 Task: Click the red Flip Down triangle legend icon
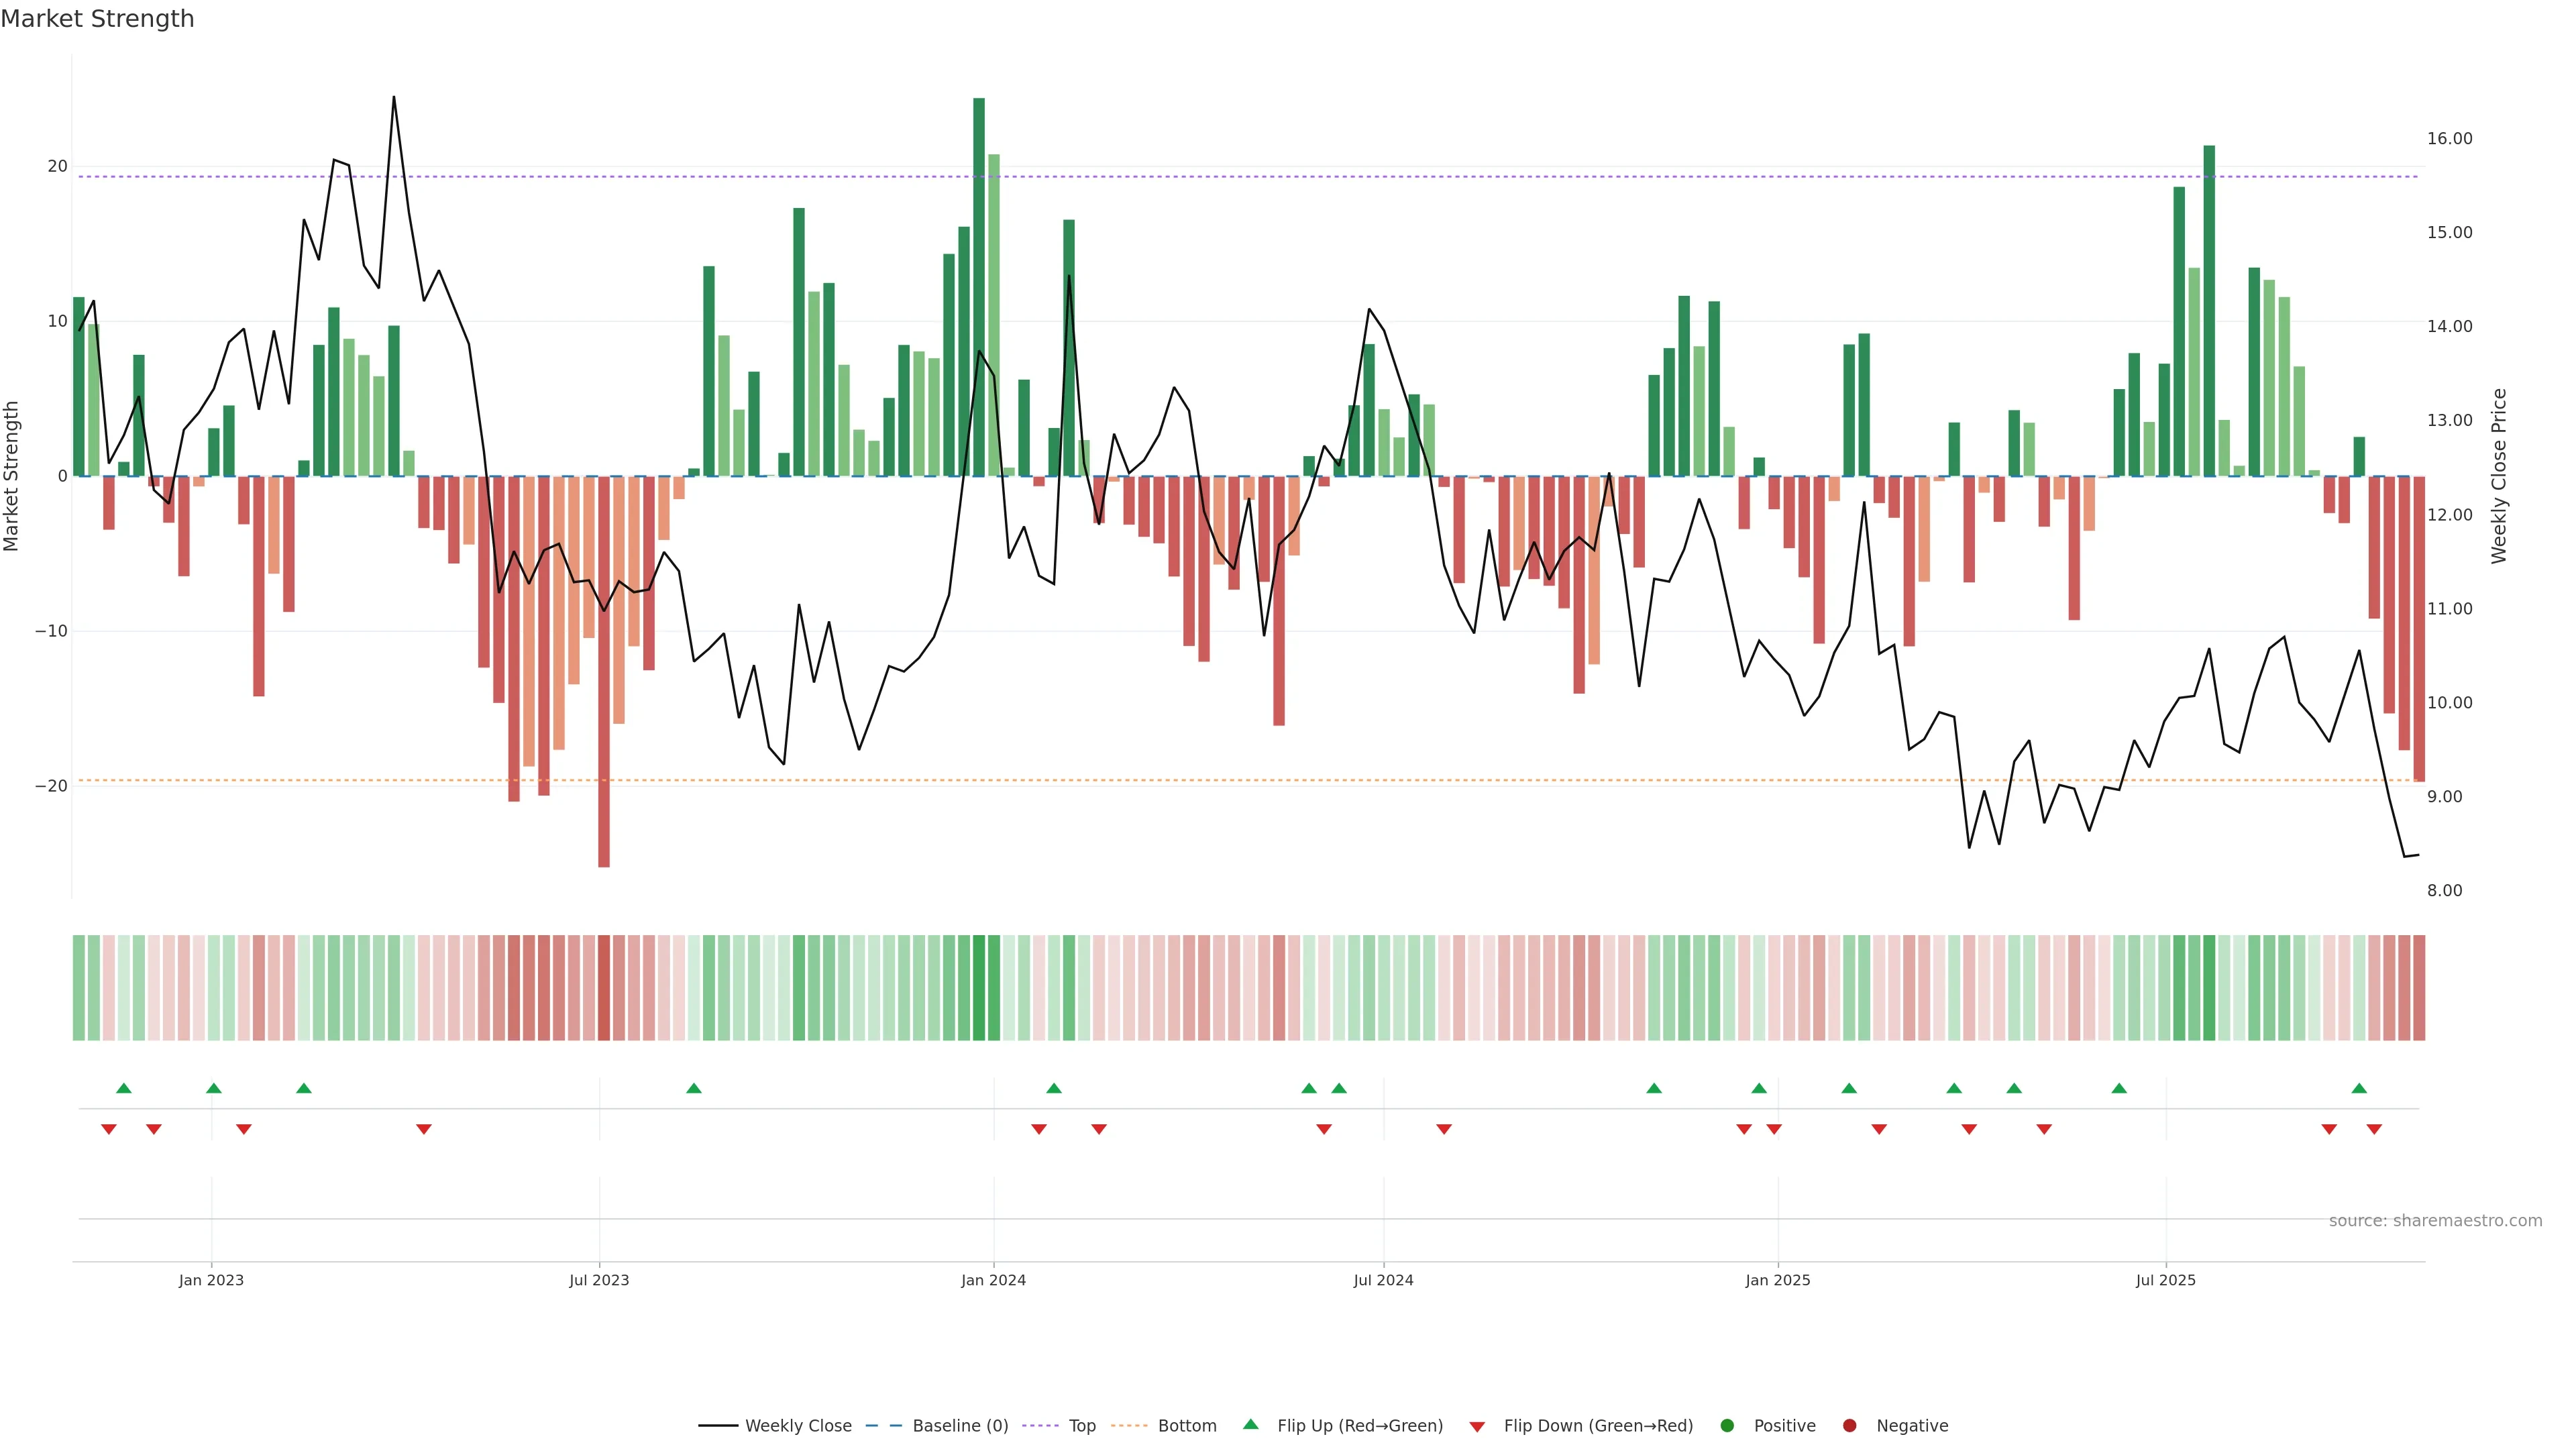coord(1477,1427)
